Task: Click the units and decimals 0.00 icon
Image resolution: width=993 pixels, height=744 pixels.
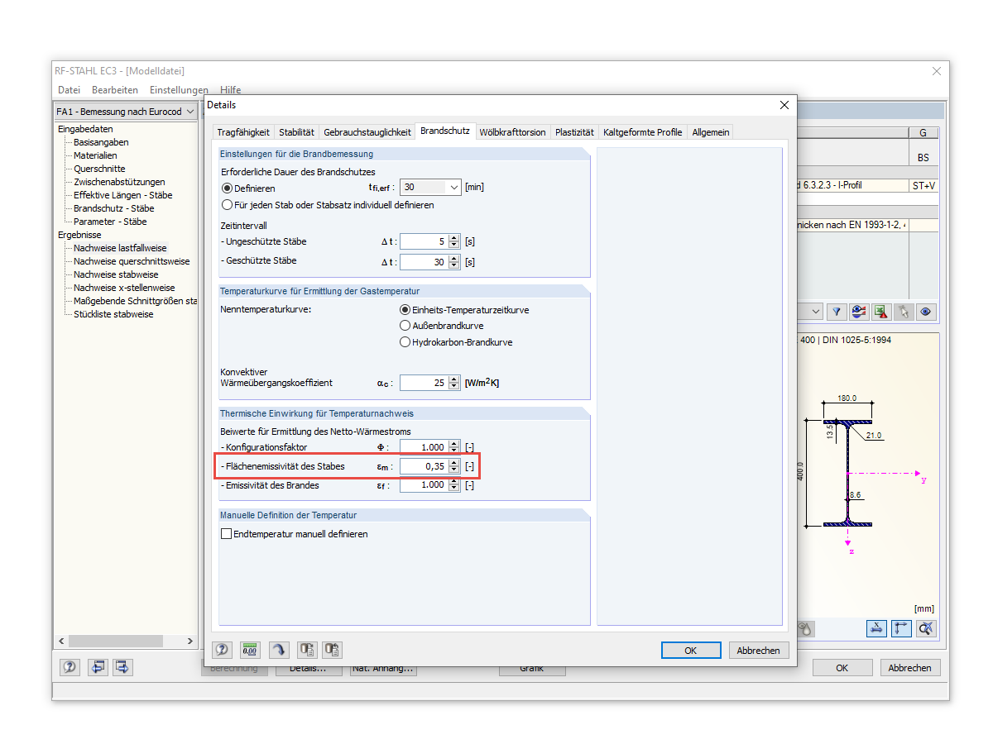Action: (250, 650)
